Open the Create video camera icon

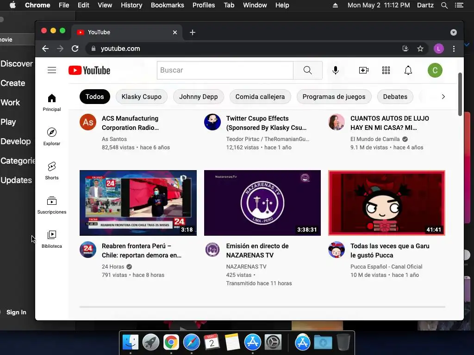point(364,70)
